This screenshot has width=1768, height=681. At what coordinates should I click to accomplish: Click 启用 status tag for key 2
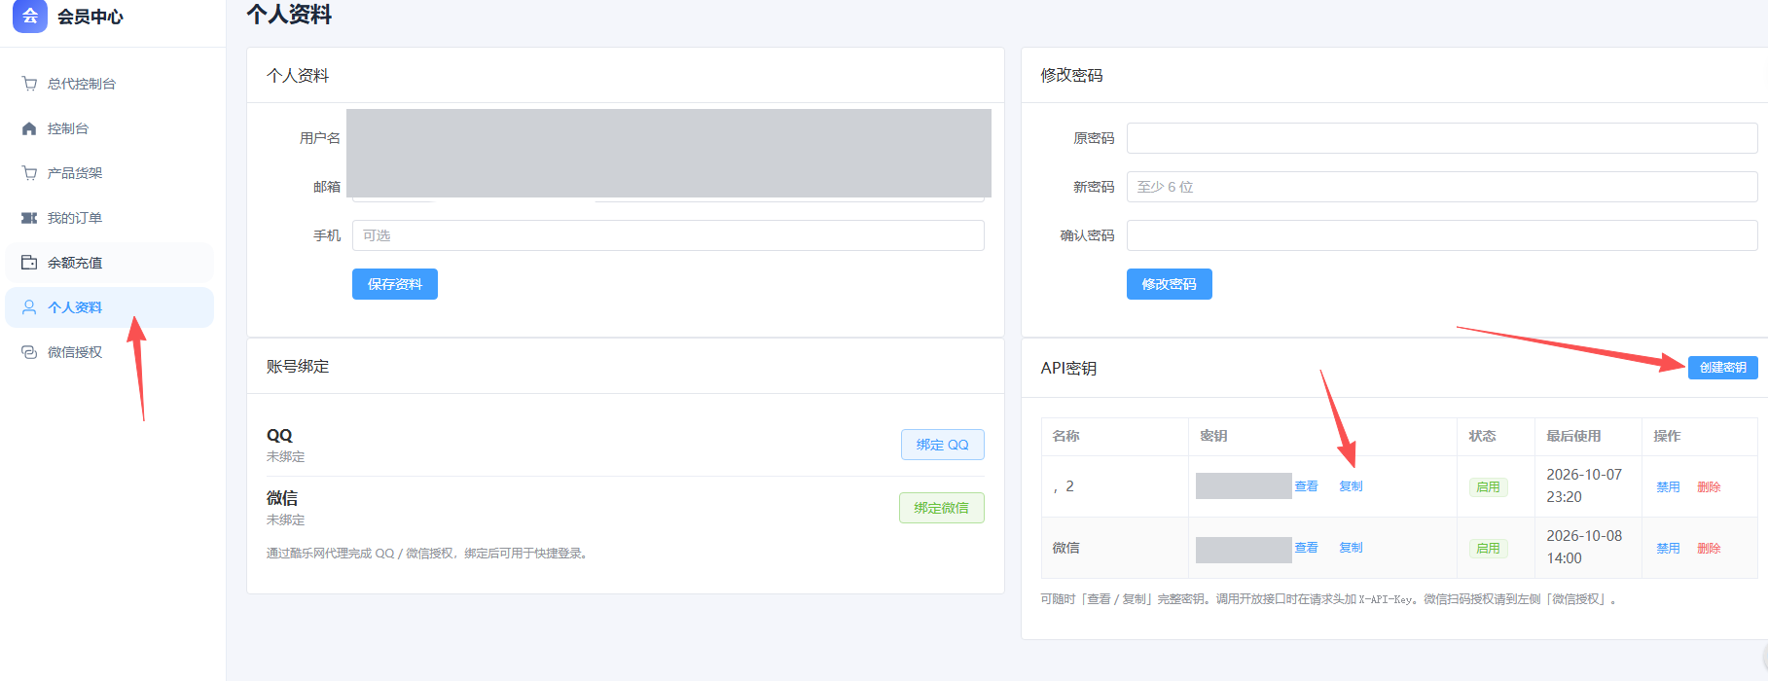pyautogui.click(x=1488, y=487)
